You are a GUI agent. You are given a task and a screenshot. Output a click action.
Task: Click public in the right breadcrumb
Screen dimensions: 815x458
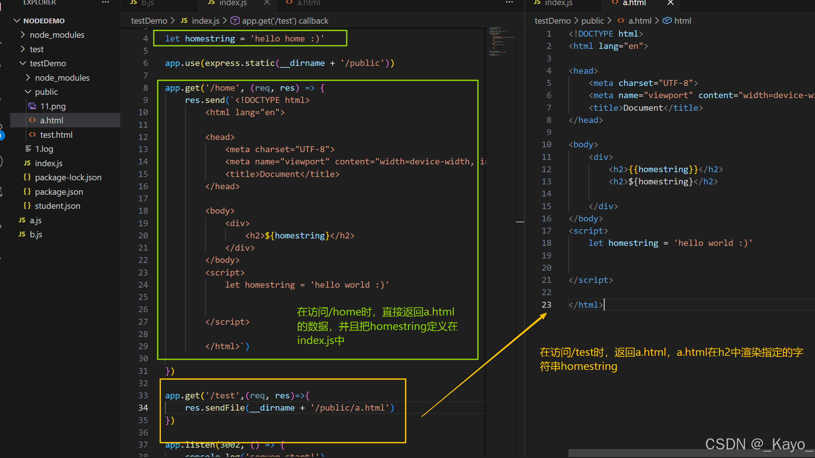pos(592,21)
